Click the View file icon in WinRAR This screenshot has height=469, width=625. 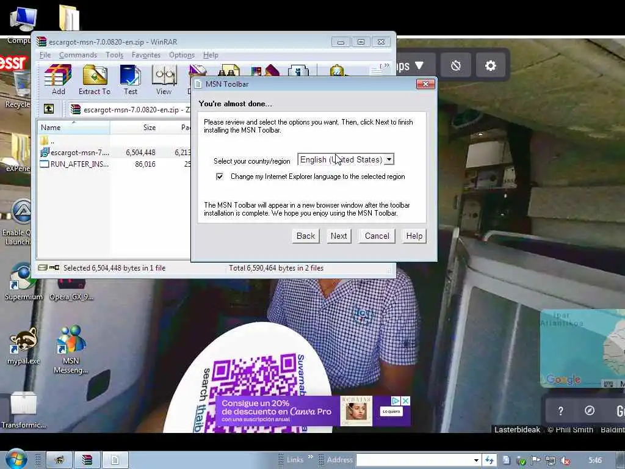164,80
